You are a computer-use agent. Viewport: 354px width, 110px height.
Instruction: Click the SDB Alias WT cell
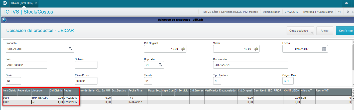coord(308,97)
